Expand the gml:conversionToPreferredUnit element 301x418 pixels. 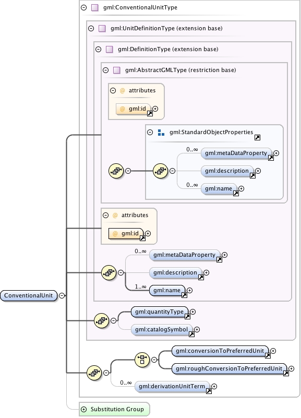273,351
